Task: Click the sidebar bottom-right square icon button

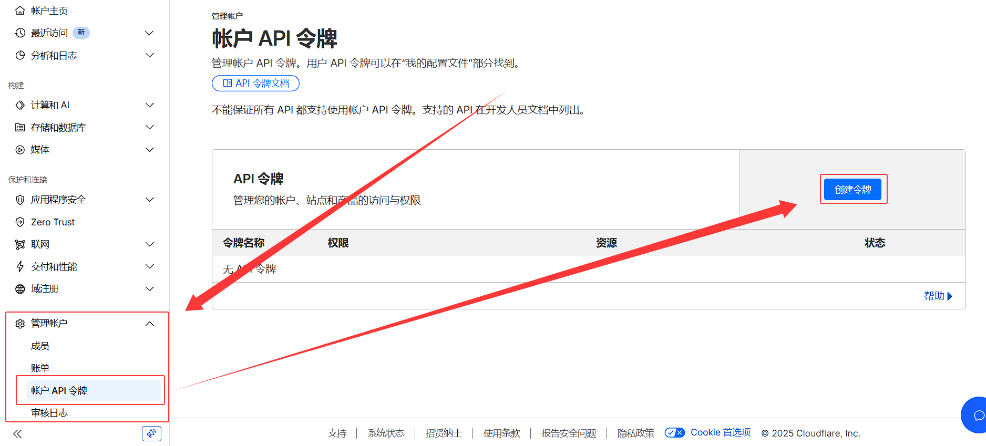Action: point(151,433)
